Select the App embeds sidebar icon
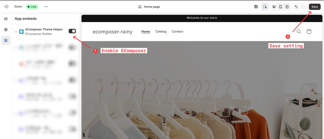This screenshot has height=139, width=324. pyautogui.click(x=6, y=40)
